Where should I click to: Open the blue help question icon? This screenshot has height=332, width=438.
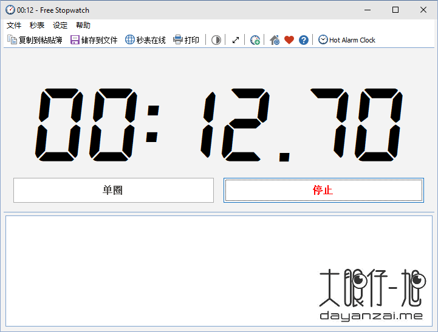click(304, 40)
